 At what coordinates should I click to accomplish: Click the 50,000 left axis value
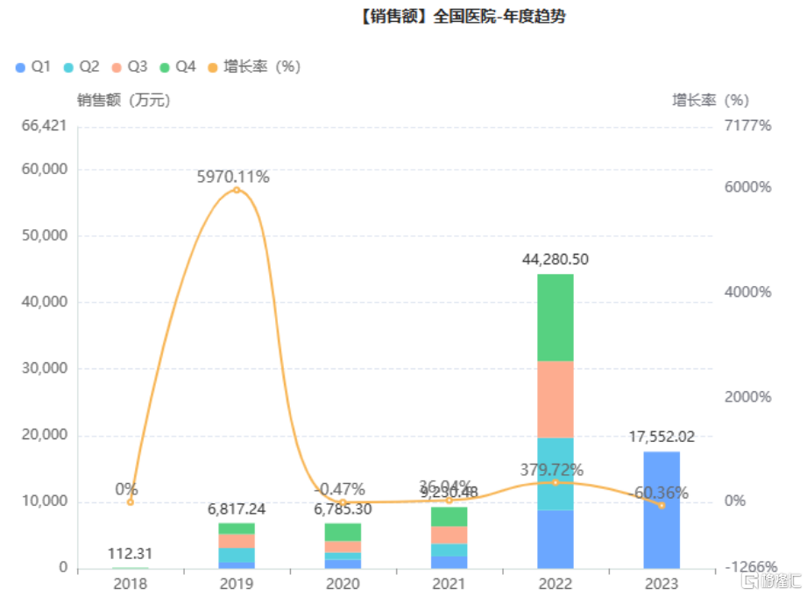point(45,236)
